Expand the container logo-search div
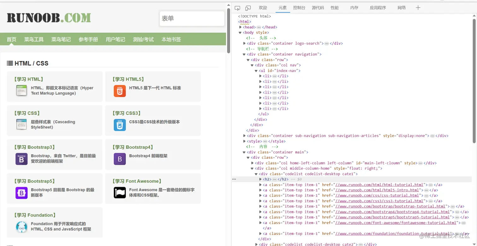Screen dimensions: 477x246 tap(244, 43)
